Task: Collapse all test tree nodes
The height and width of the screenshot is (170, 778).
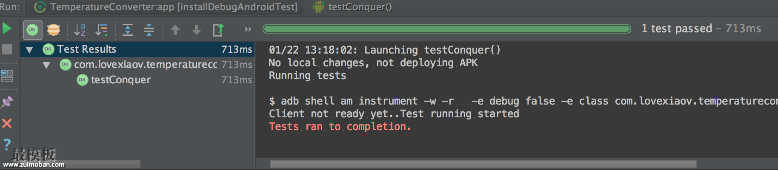Action: pos(149,29)
